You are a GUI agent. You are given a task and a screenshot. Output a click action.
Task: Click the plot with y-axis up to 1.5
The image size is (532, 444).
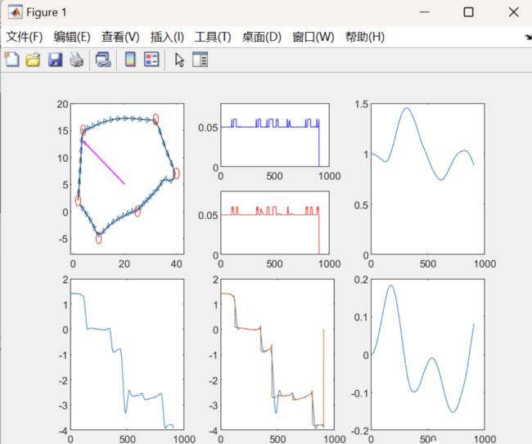(428, 179)
